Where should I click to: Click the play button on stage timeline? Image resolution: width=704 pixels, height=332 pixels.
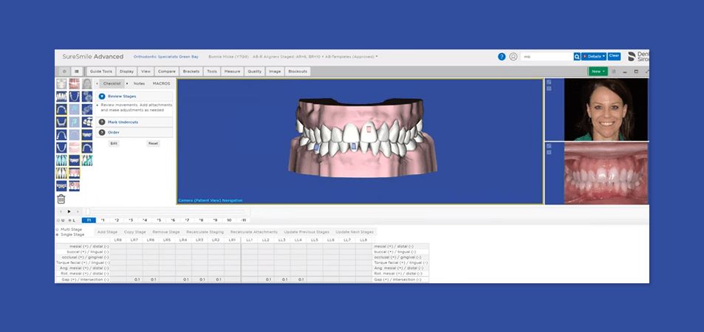pyautogui.click(x=69, y=211)
